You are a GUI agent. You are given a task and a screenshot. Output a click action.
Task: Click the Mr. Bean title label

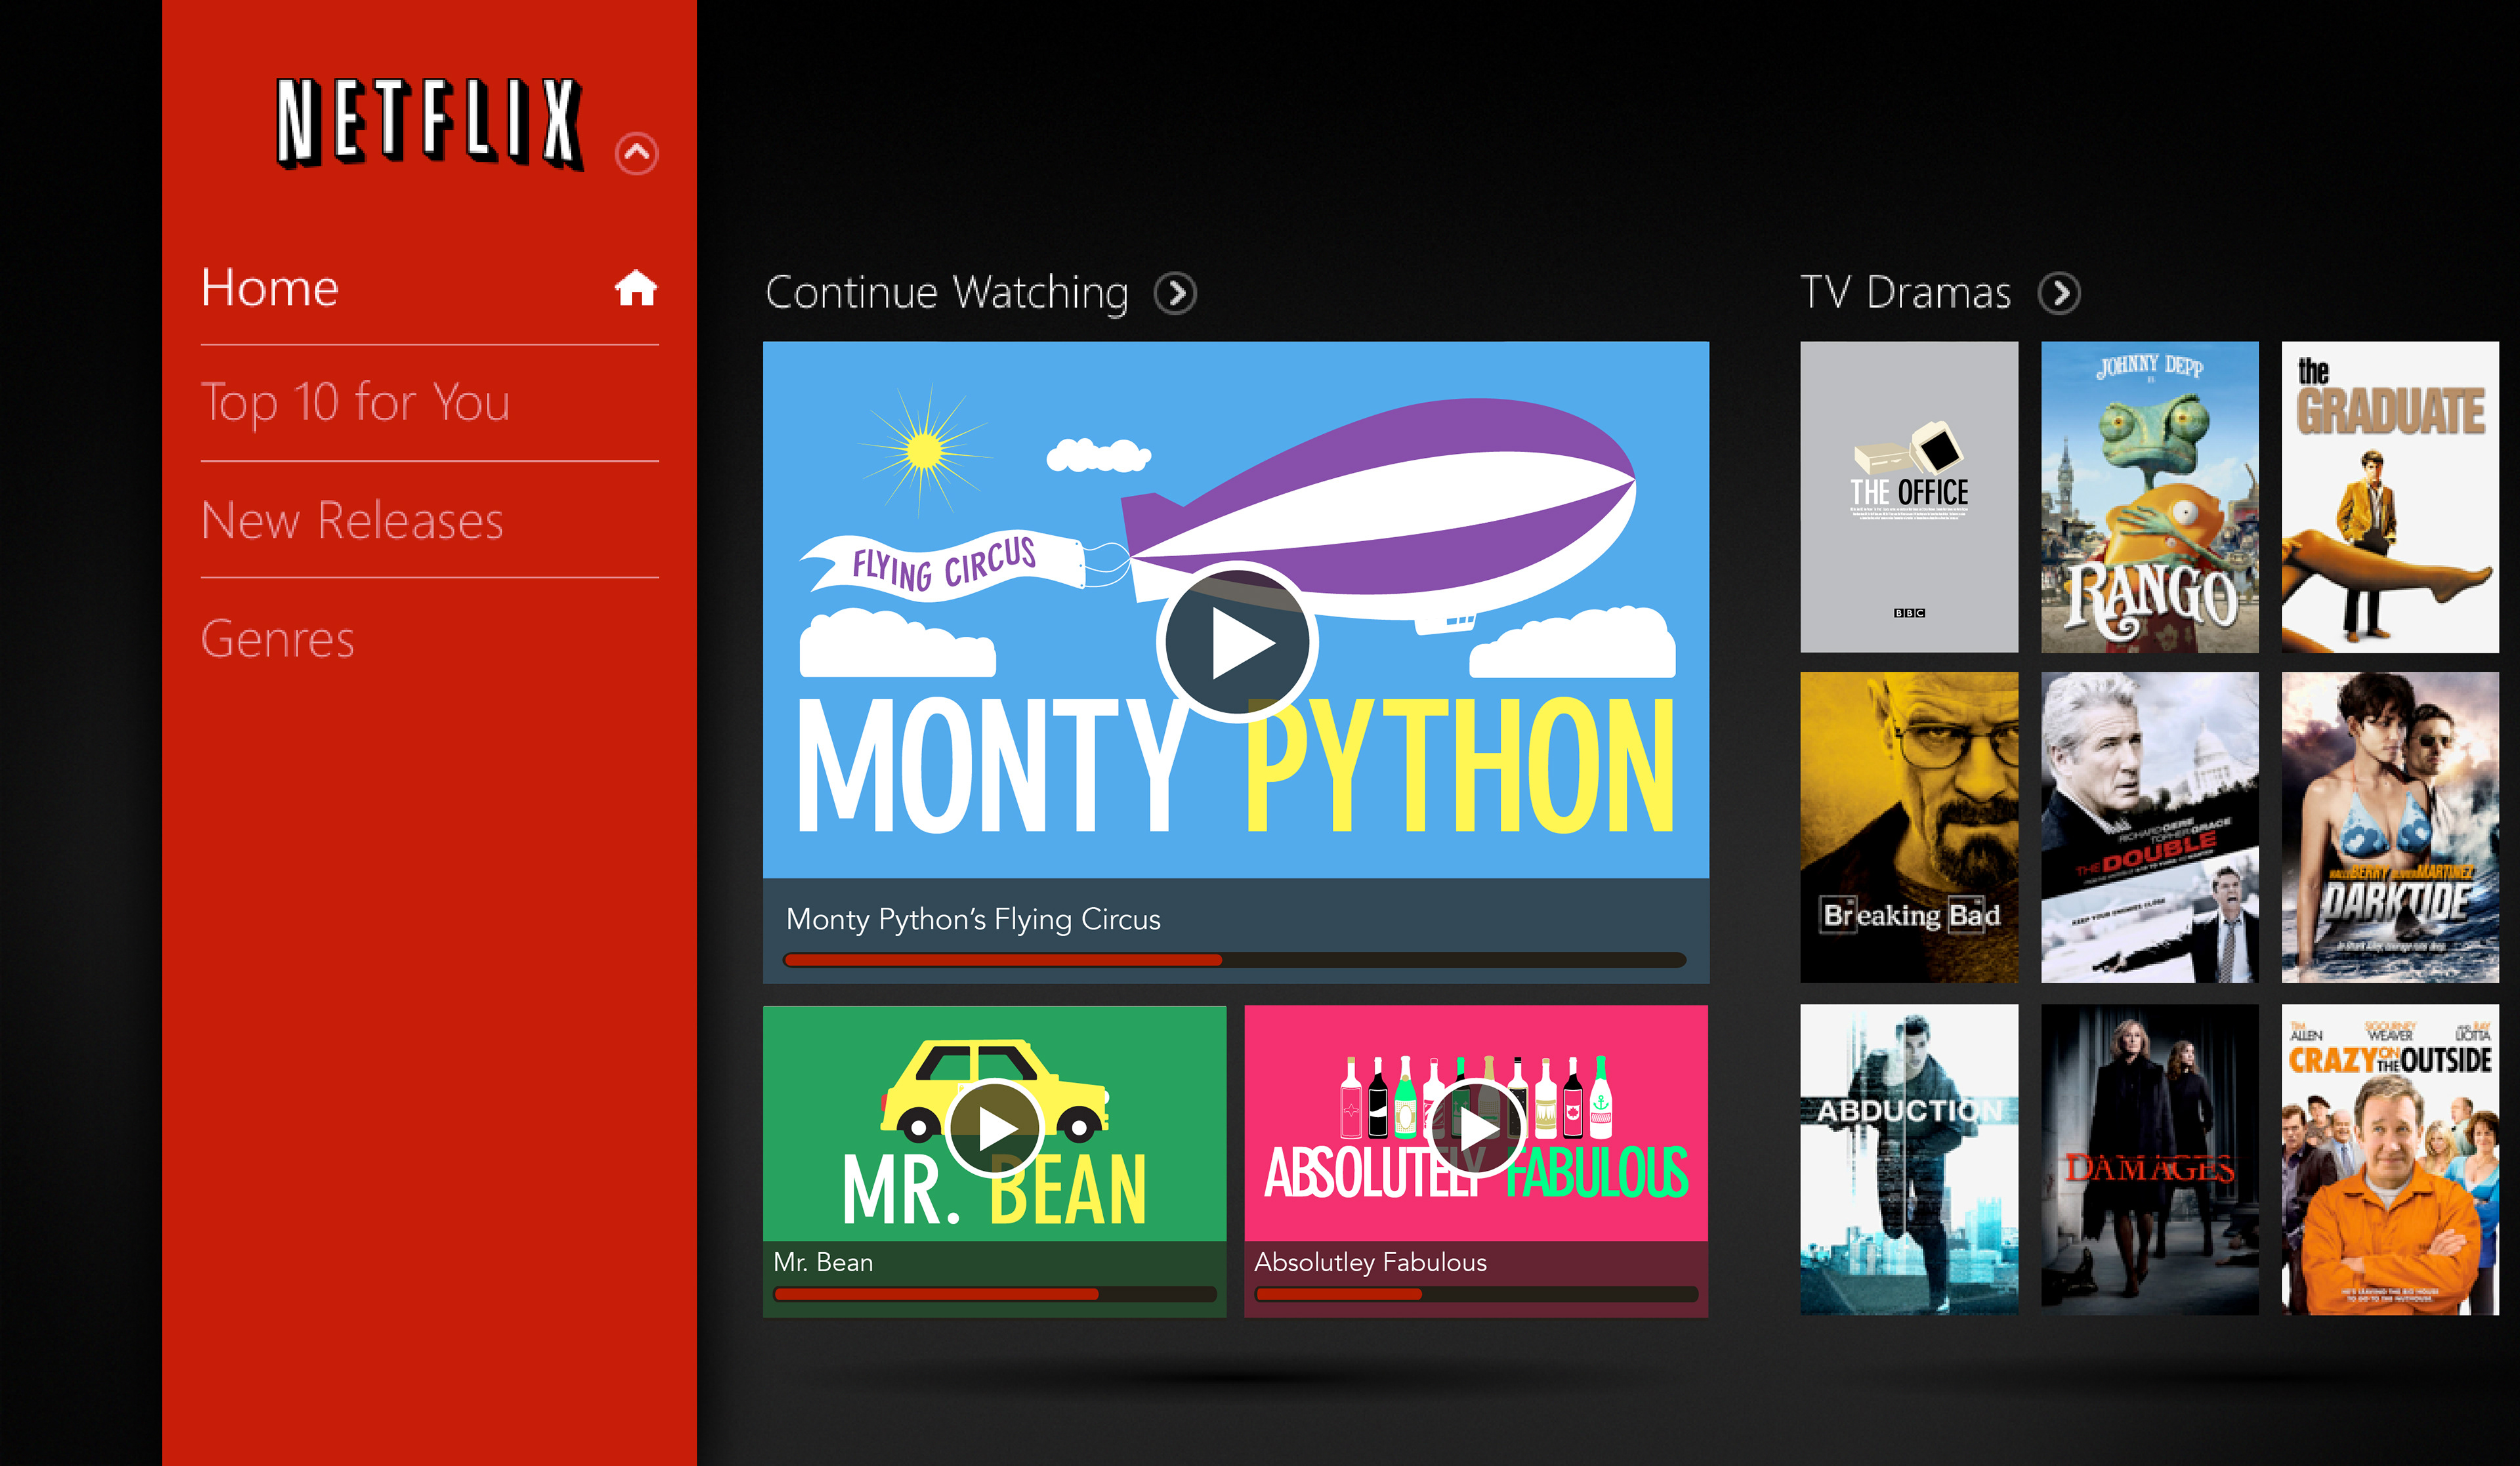click(823, 1262)
